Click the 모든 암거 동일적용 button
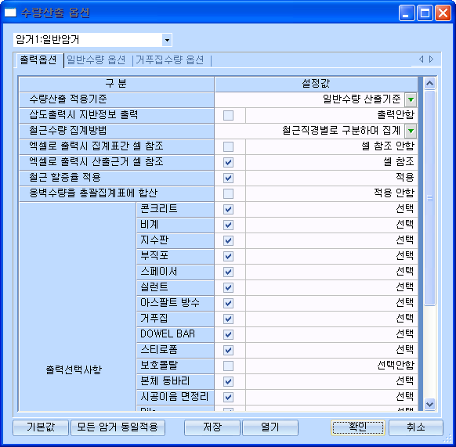Screen dimensions: 456x447 118,427
